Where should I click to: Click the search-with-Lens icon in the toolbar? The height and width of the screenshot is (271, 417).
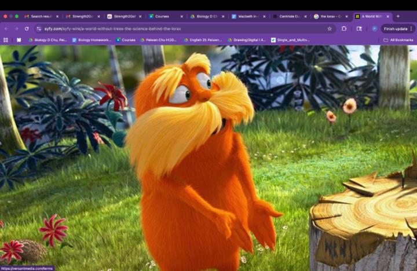pyautogui.click(x=359, y=29)
